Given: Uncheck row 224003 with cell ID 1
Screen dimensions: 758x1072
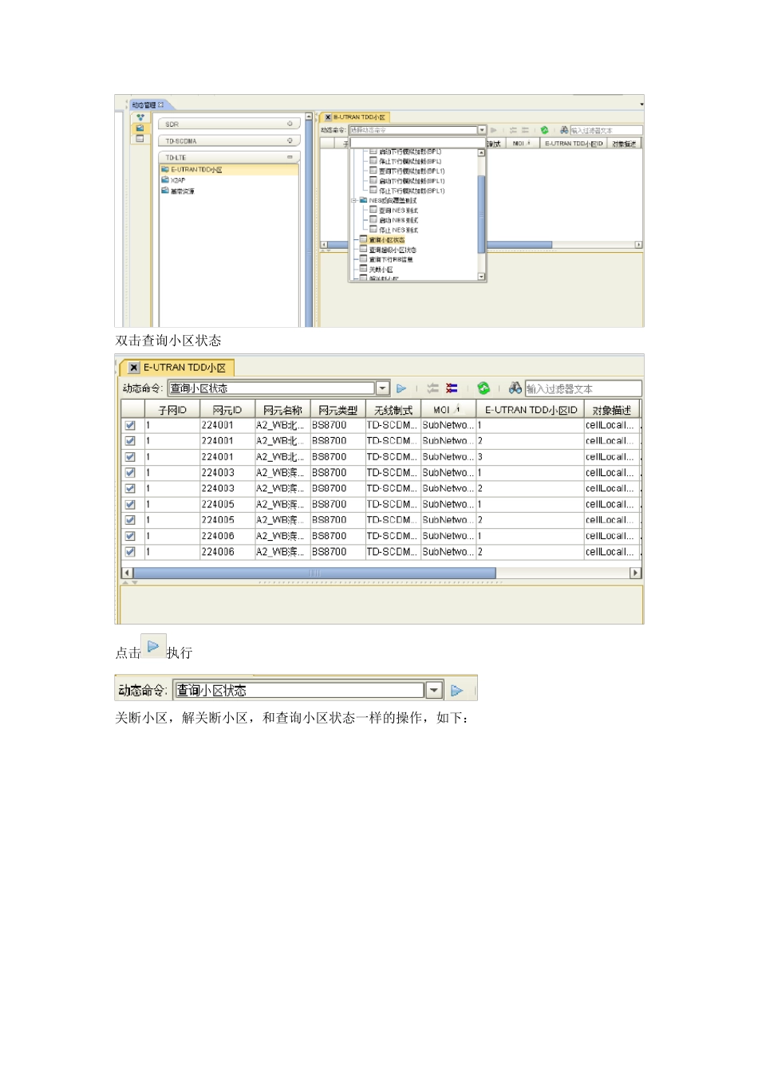Looking at the screenshot, I should click(130, 473).
